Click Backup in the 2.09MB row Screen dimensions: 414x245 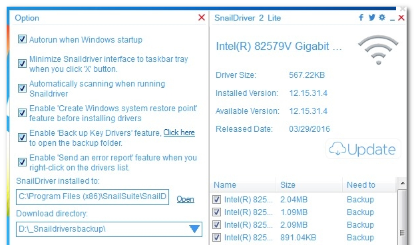(x=360, y=224)
